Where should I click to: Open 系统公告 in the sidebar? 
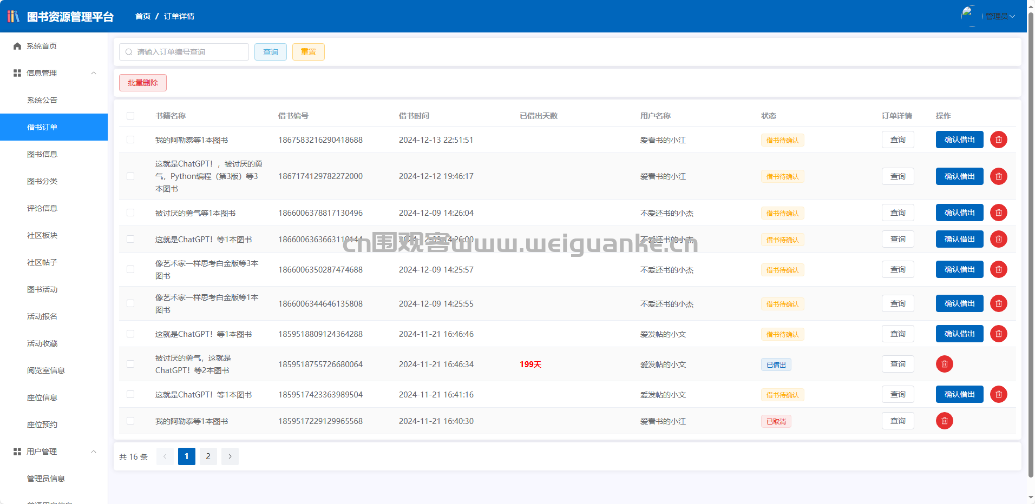pos(54,100)
